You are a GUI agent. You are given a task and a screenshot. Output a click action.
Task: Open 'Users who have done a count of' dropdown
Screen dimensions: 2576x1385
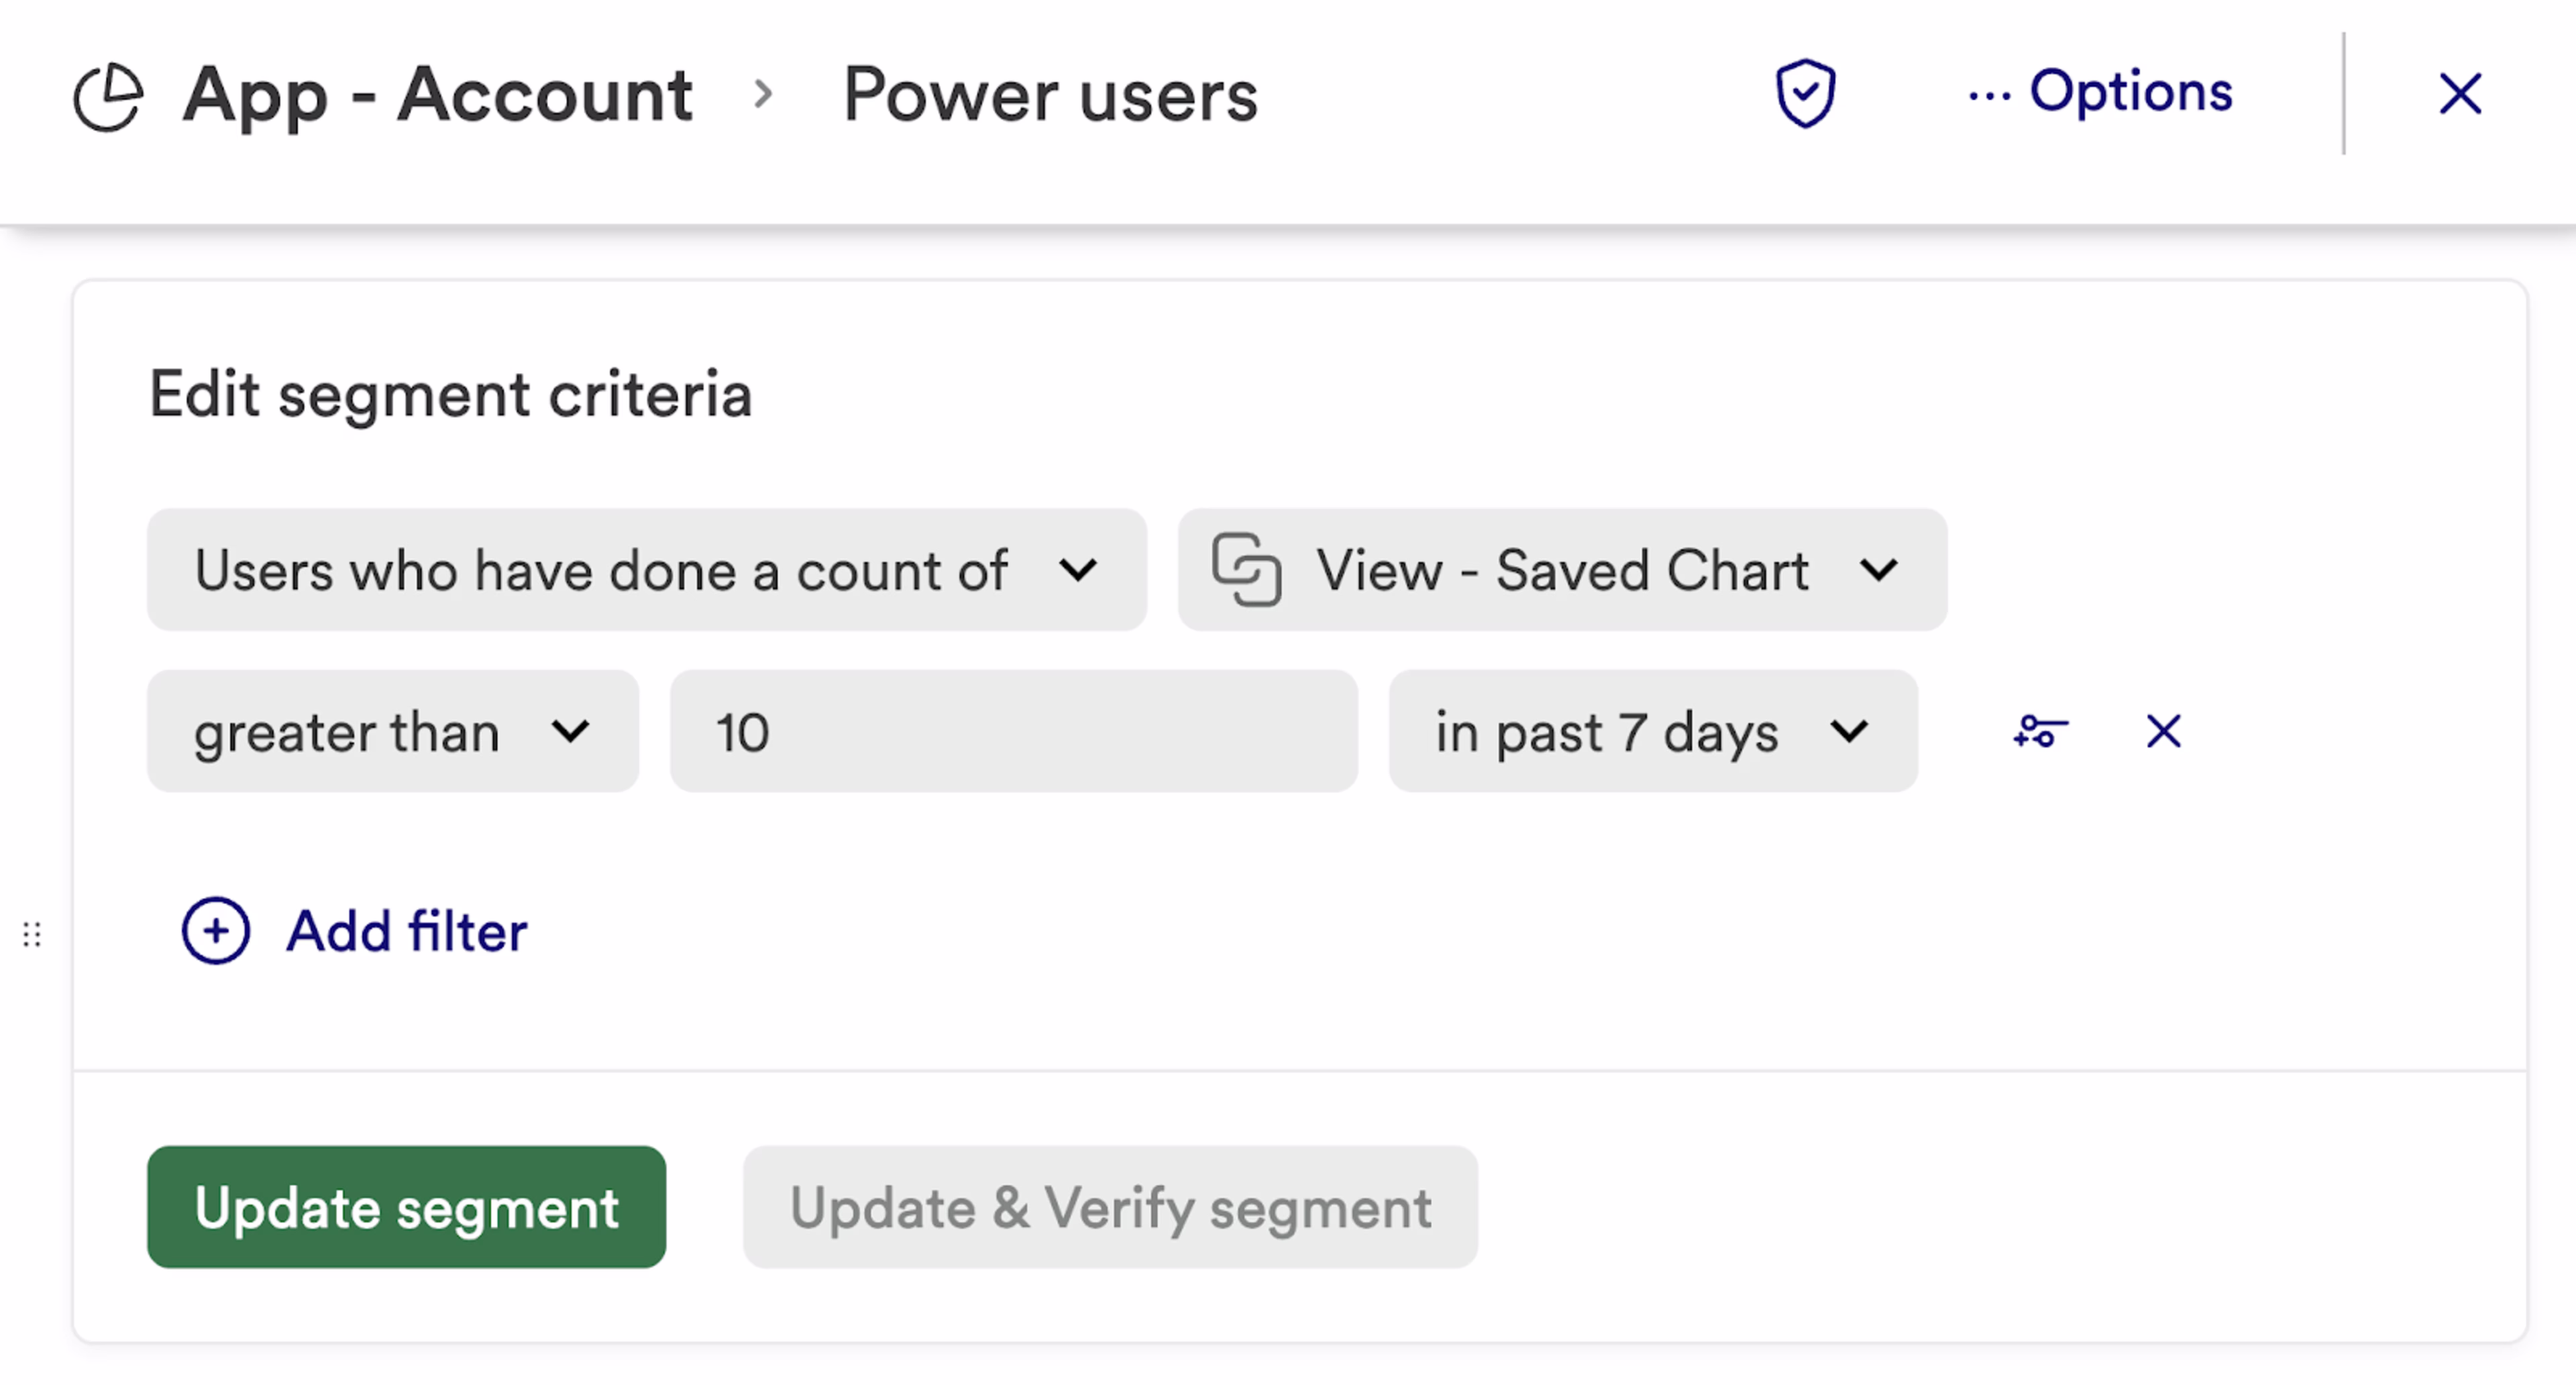point(646,570)
